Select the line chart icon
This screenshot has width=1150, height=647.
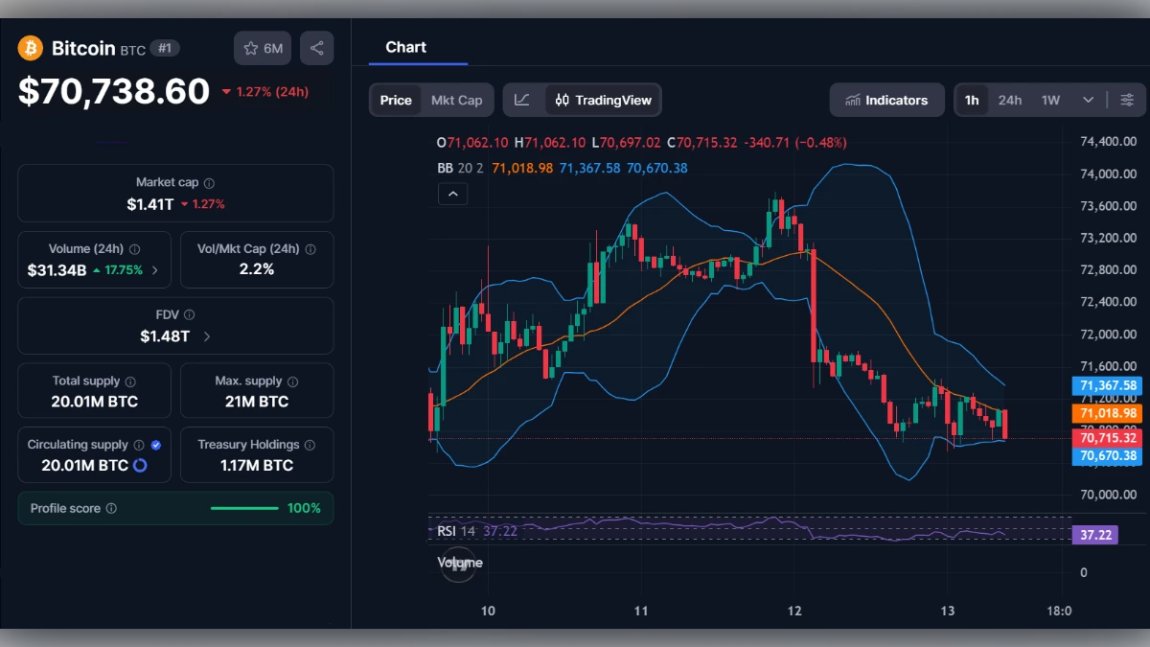pos(522,100)
